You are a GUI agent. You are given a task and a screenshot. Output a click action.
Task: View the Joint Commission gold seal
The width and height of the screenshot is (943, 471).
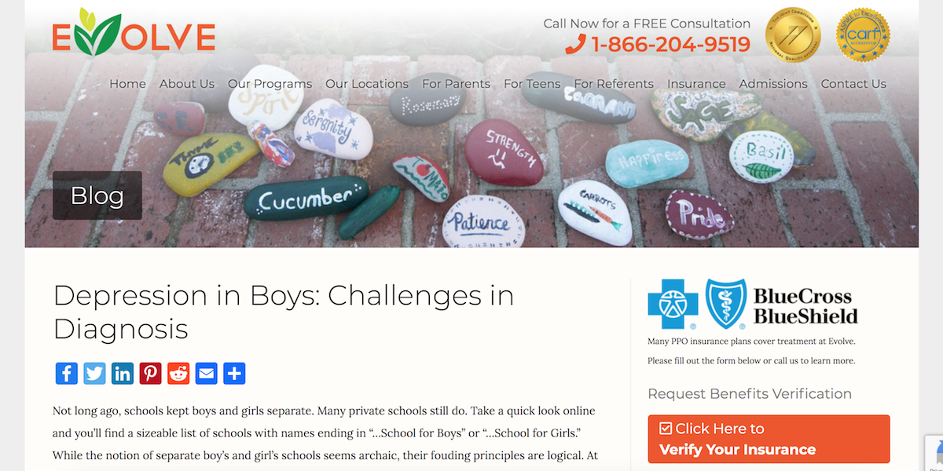coord(793,35)
